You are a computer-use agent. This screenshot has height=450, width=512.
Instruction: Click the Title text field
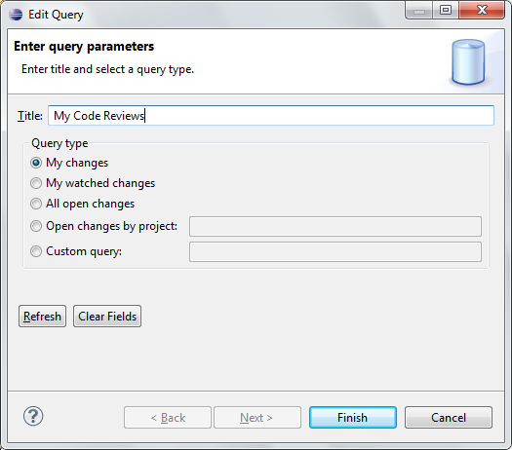271,116
